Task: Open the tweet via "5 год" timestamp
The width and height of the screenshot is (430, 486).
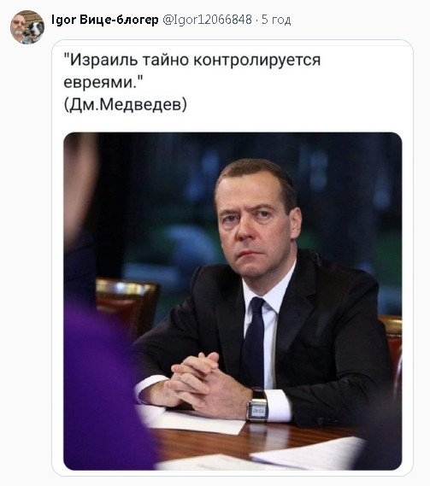Action: [x=276, y=20]
